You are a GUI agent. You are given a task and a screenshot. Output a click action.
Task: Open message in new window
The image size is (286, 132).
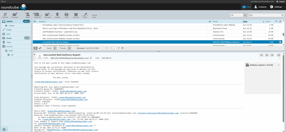pyautogui.click(x=278, y=55)
